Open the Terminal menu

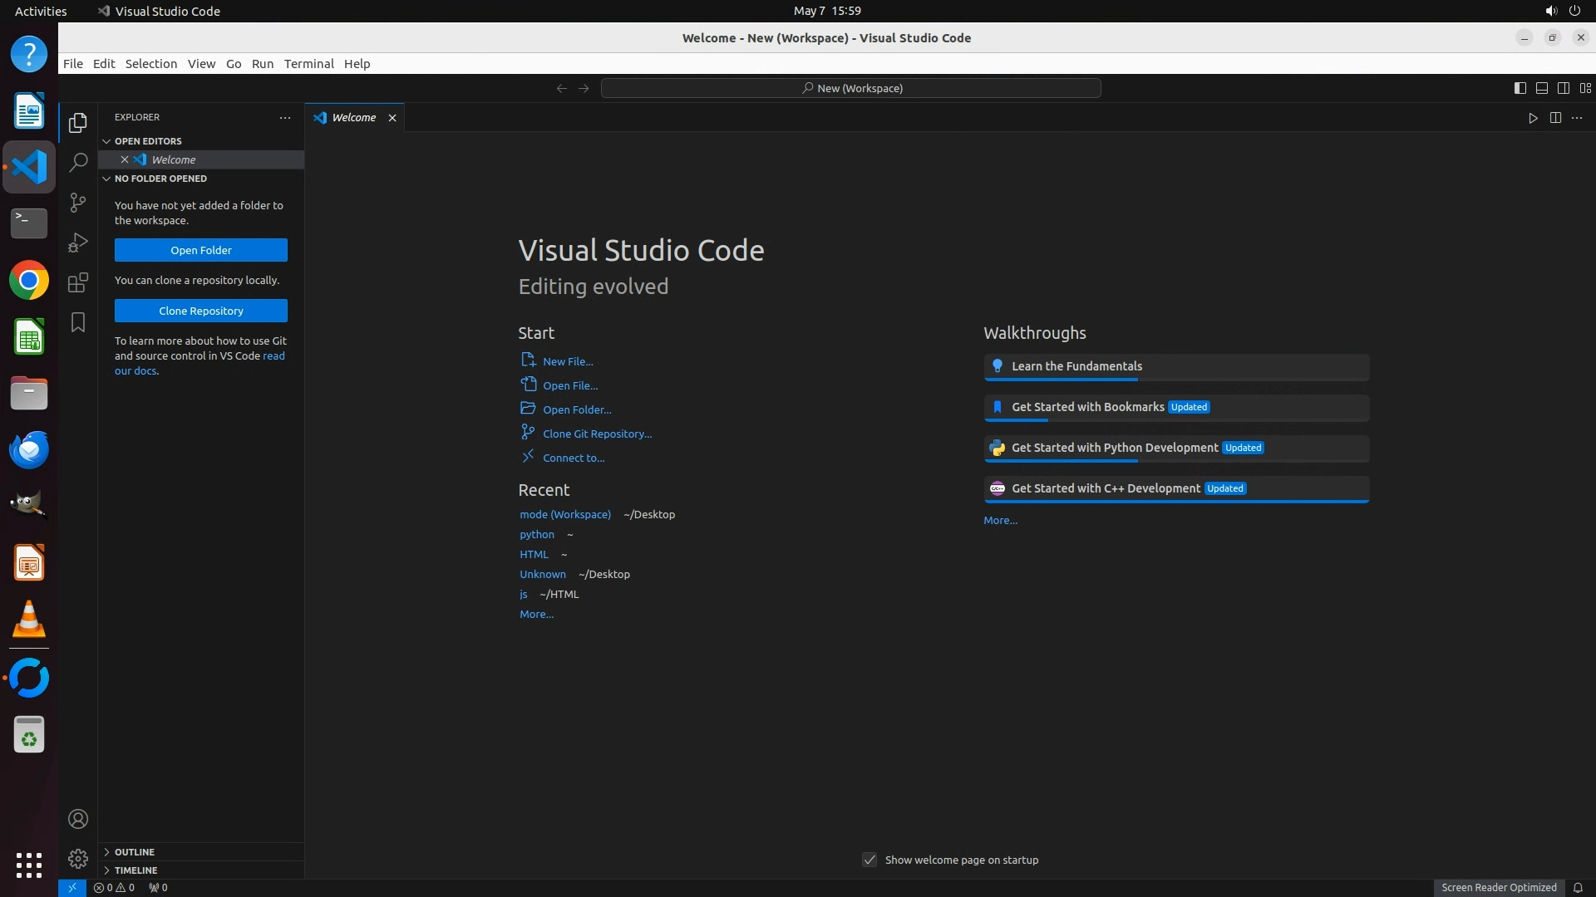pyautogui.click(x=308, y=64)
